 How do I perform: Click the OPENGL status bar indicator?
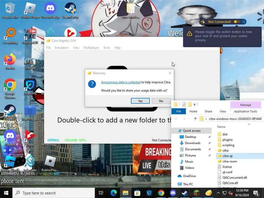(x=53, y=140)
